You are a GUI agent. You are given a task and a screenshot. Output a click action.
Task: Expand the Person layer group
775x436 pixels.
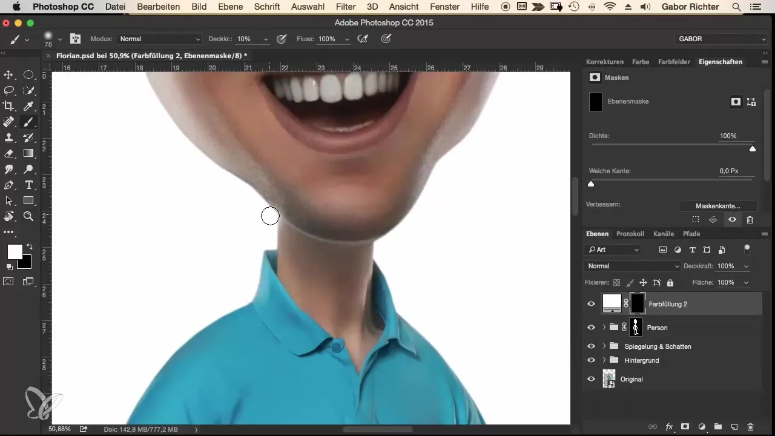[x=604, y=328]
